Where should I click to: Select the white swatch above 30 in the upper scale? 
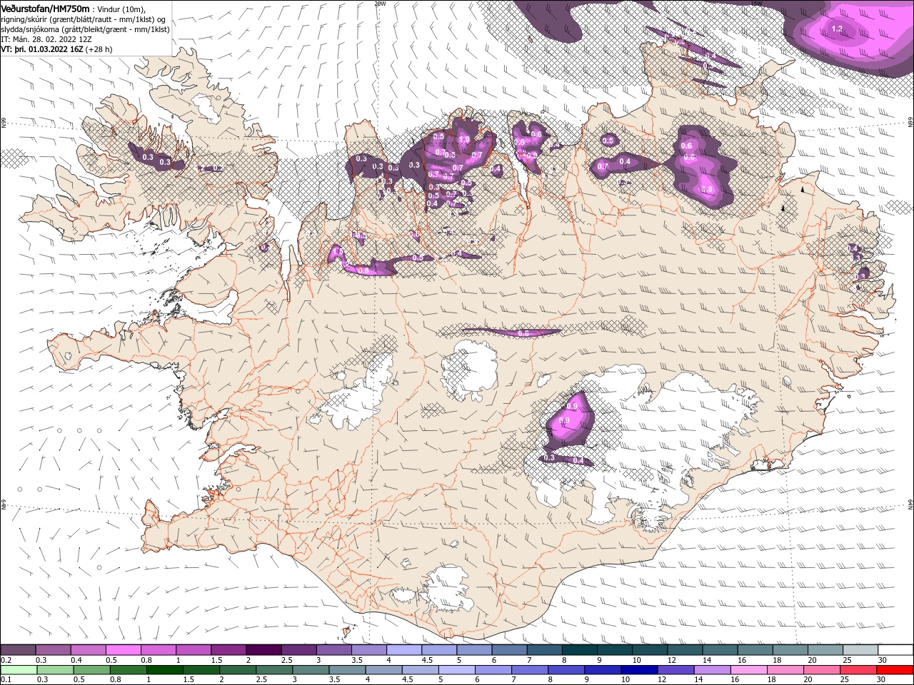pos(895,650)
